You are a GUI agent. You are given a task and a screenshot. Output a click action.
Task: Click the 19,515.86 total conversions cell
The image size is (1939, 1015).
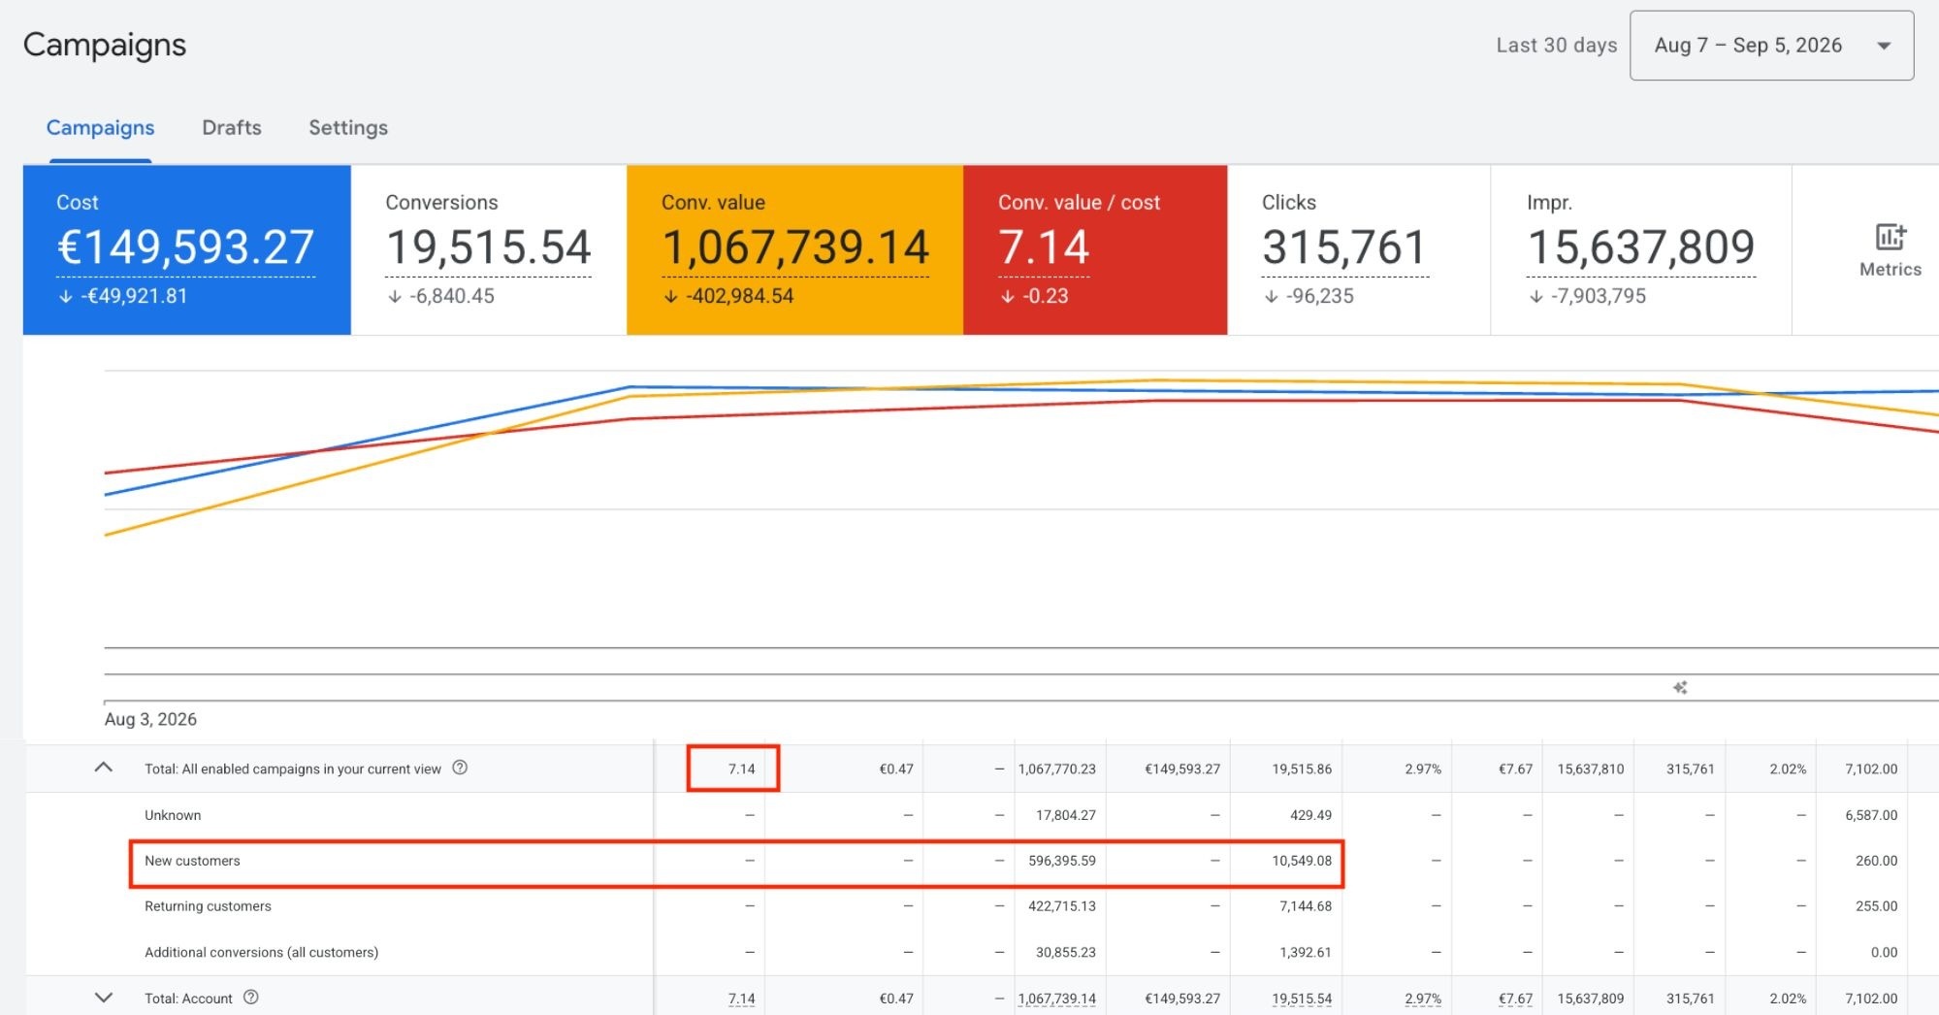pos(1302,769)
